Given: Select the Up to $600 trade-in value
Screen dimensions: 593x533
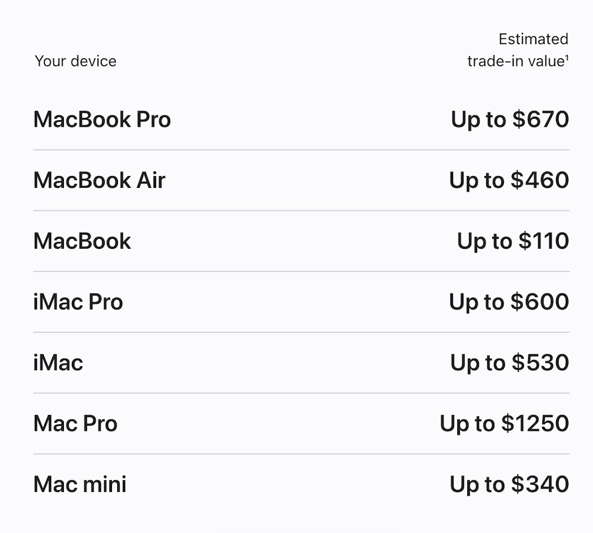Looking at the screenshot, I should [509, 301].
